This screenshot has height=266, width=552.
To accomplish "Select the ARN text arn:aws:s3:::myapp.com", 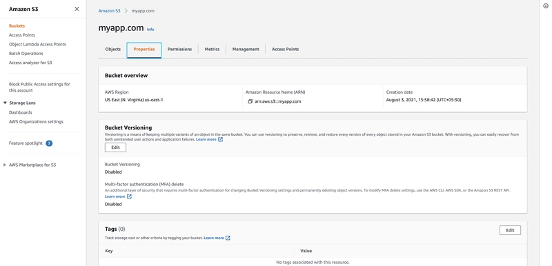I will pyautogui.click(x=278, y=101).
